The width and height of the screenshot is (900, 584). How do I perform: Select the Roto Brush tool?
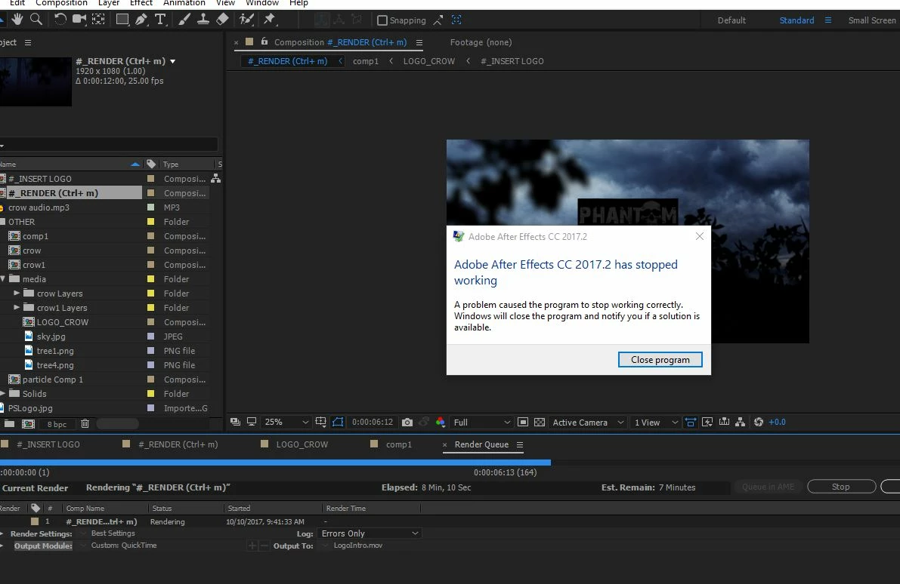coord(247,20)
